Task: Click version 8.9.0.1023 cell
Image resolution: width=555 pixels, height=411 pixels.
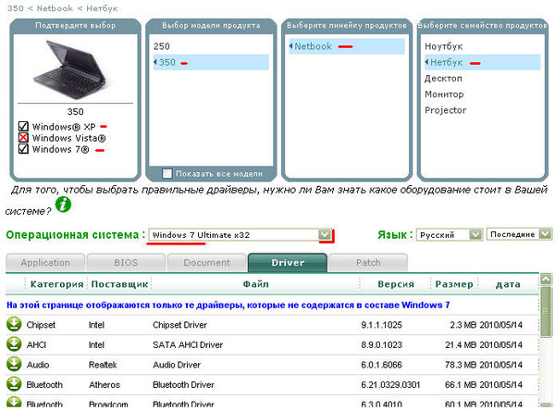Action: coord(381,344)
